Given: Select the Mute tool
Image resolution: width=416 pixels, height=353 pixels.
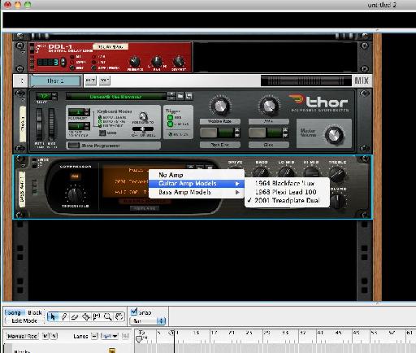Looking at the screenshot, I should tap(97, 316).
